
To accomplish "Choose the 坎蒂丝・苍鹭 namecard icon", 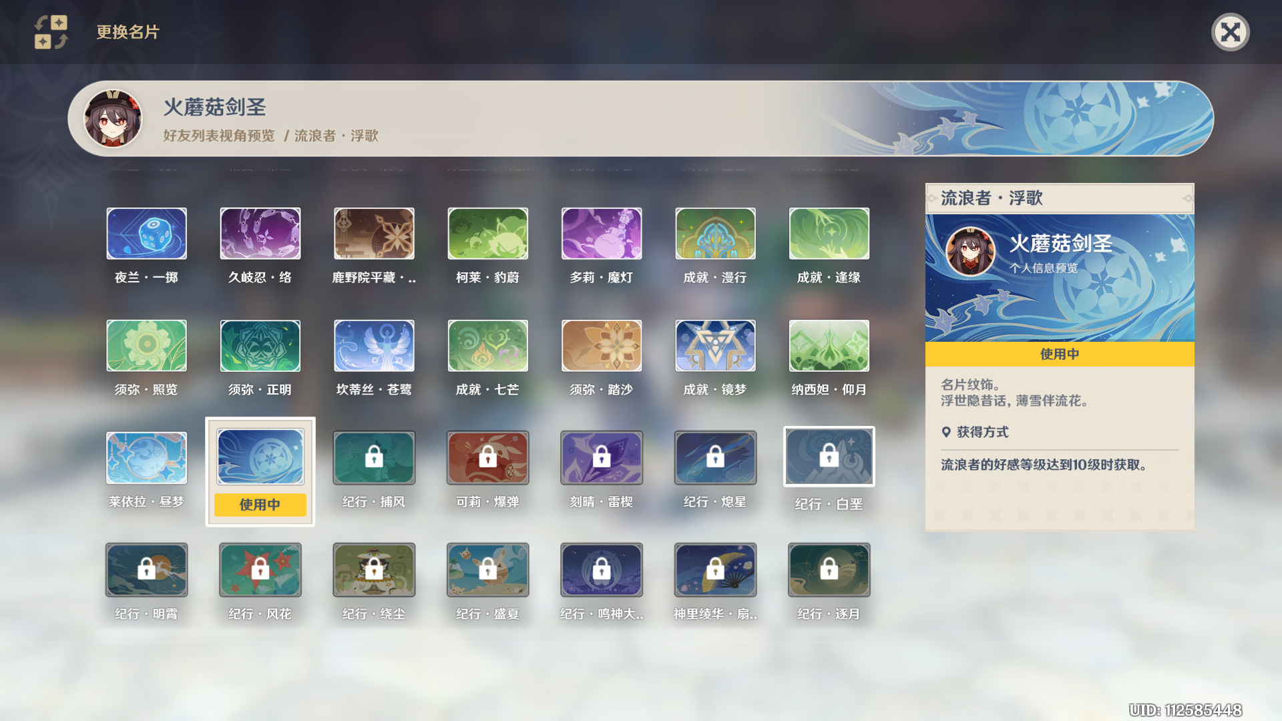I will (374, 346).
